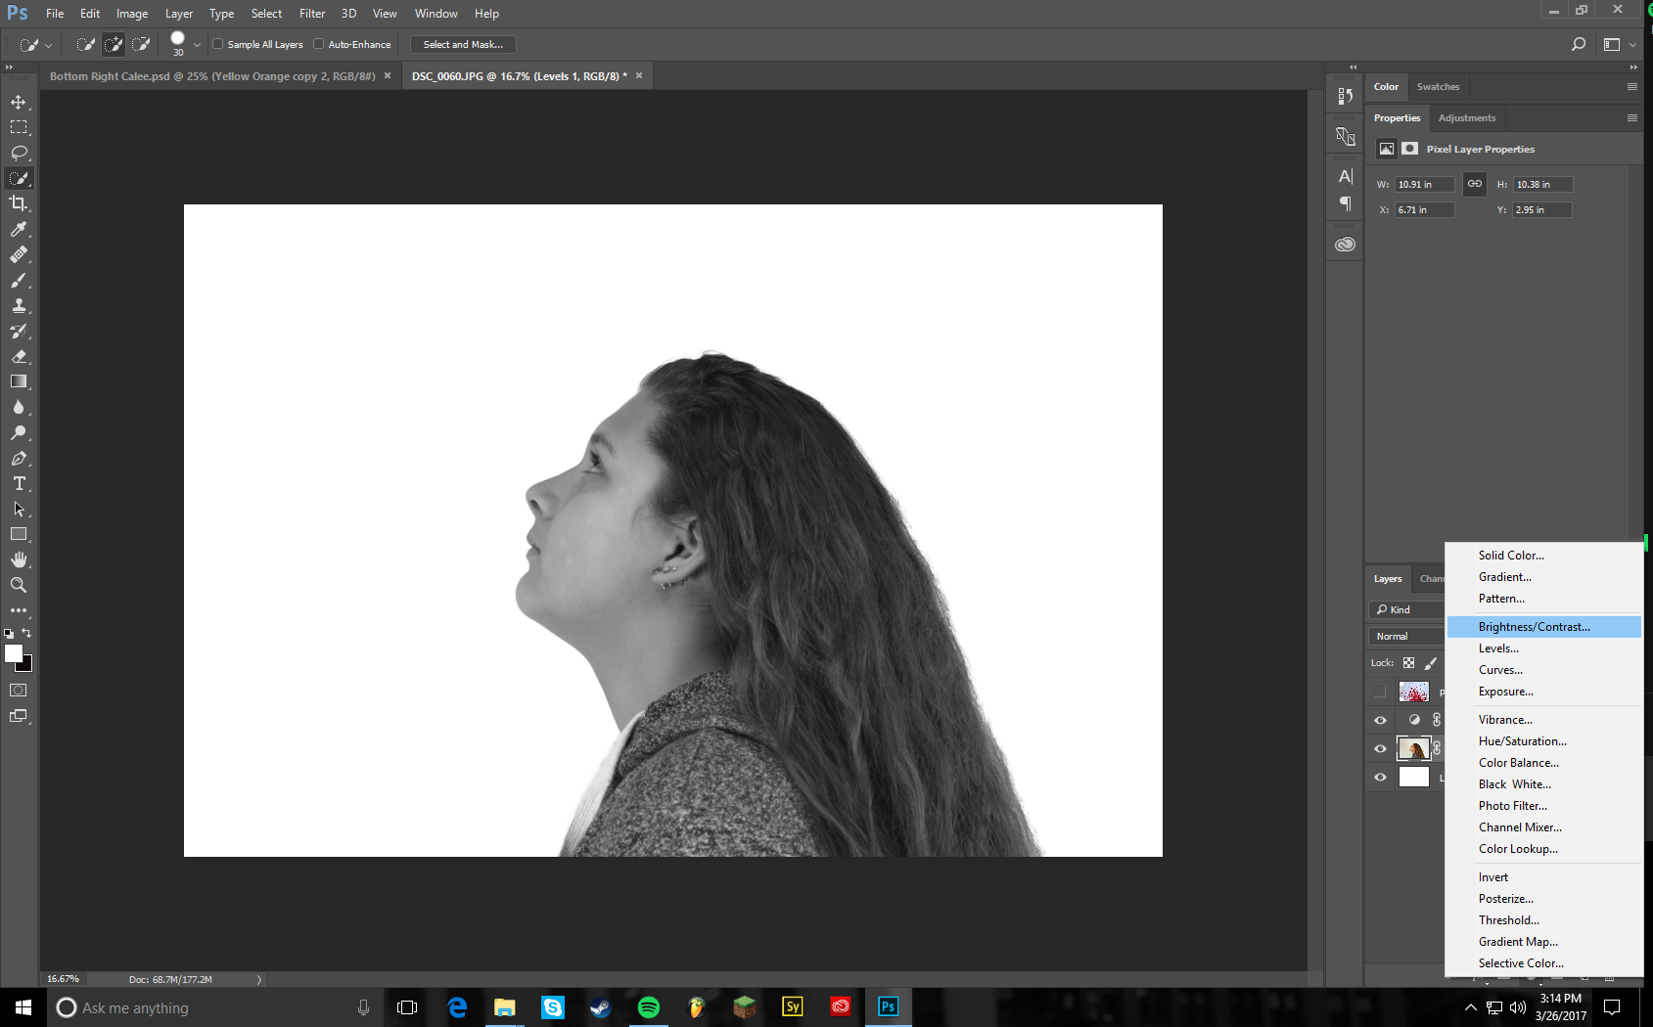Image resolution: width=1653 pixels, height=1027 pixels.
Task: Open the brush size picker dropdown
Action: click(x=197, y=44)
